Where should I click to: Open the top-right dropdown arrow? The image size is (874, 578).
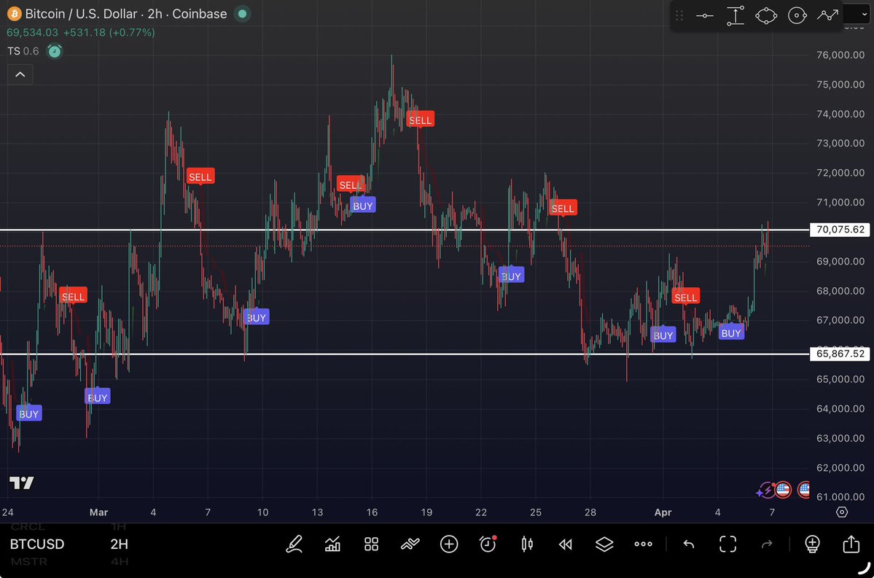[865, 14]
